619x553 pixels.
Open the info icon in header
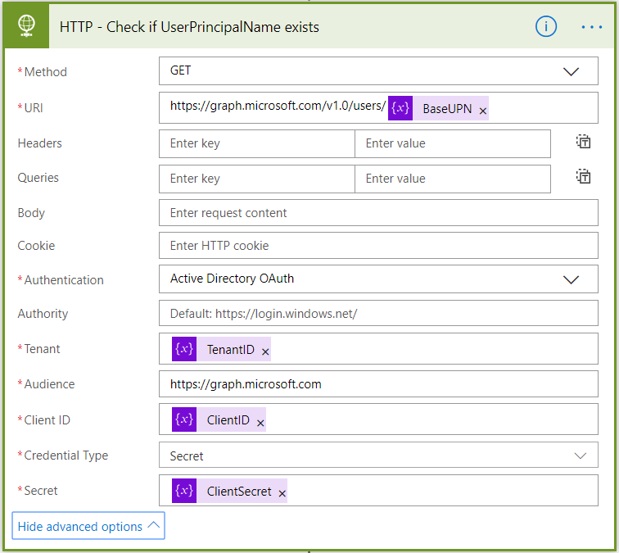click(x=546, y=26)
